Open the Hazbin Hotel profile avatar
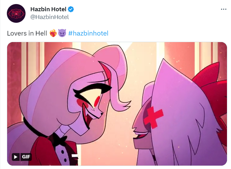Image resolution: width=231 pixels, height=169 pixels. [x=16, y=13]
